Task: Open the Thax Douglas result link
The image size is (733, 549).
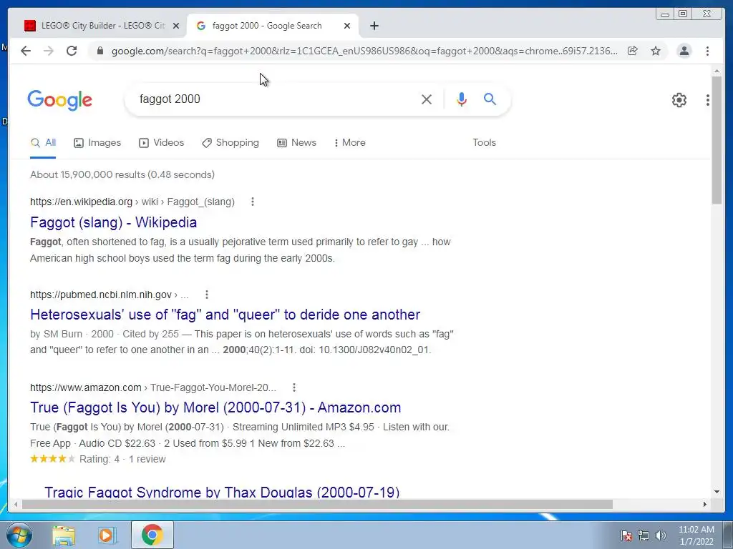Action: (222, 492)
